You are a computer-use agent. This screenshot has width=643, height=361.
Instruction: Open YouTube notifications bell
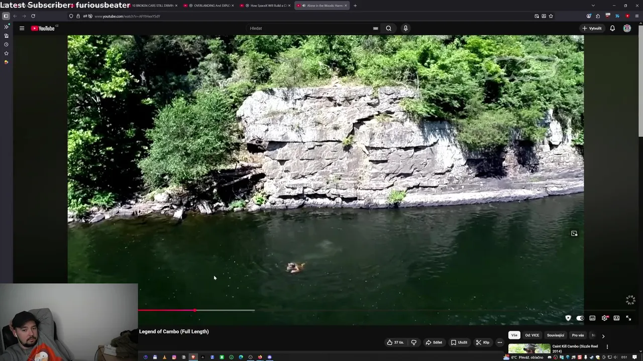click(x=612, y=28)
